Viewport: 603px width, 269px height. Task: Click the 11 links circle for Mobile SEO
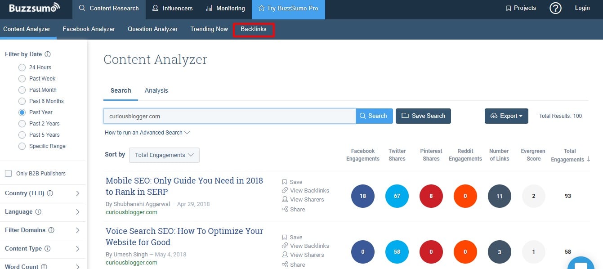[x=500, y=196]
